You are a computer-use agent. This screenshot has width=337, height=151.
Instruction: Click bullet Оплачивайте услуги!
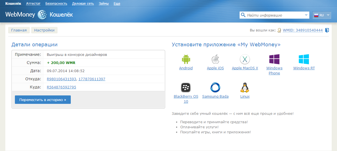click(x=199, y=127)
